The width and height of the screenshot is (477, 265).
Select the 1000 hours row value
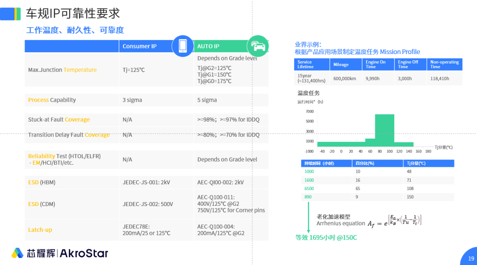309,171
